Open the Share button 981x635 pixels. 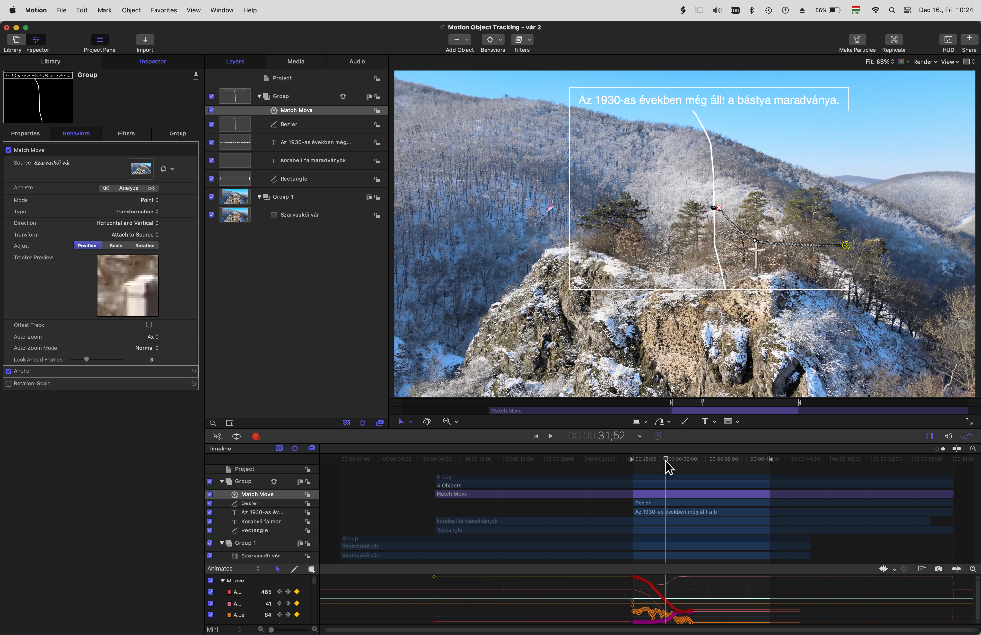969,40
